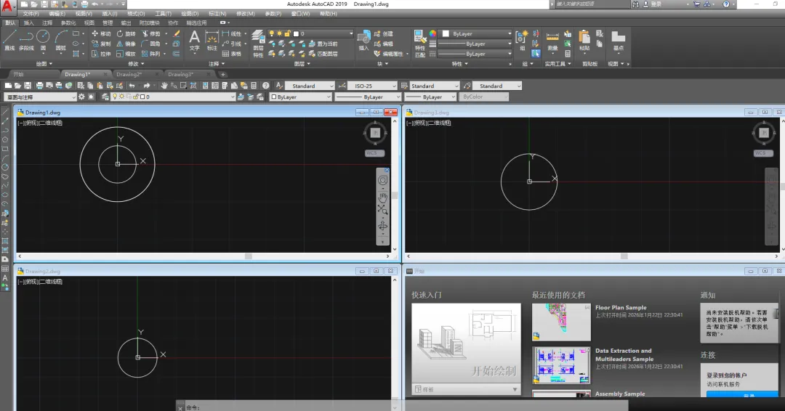Toggle the layer freeze sun icon
This screenshot has width=785, height=411.
tap(280, 33)
